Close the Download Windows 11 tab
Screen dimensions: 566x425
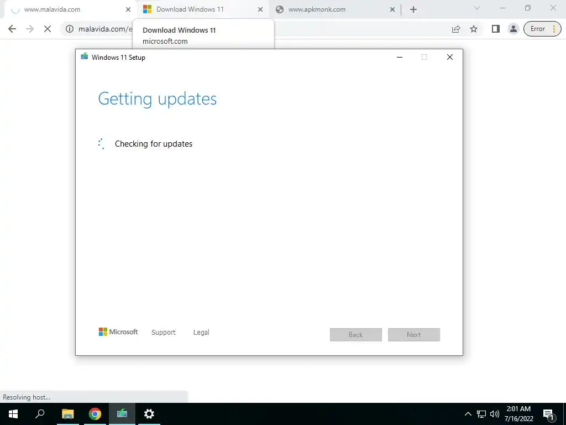[x=260, y=9]
